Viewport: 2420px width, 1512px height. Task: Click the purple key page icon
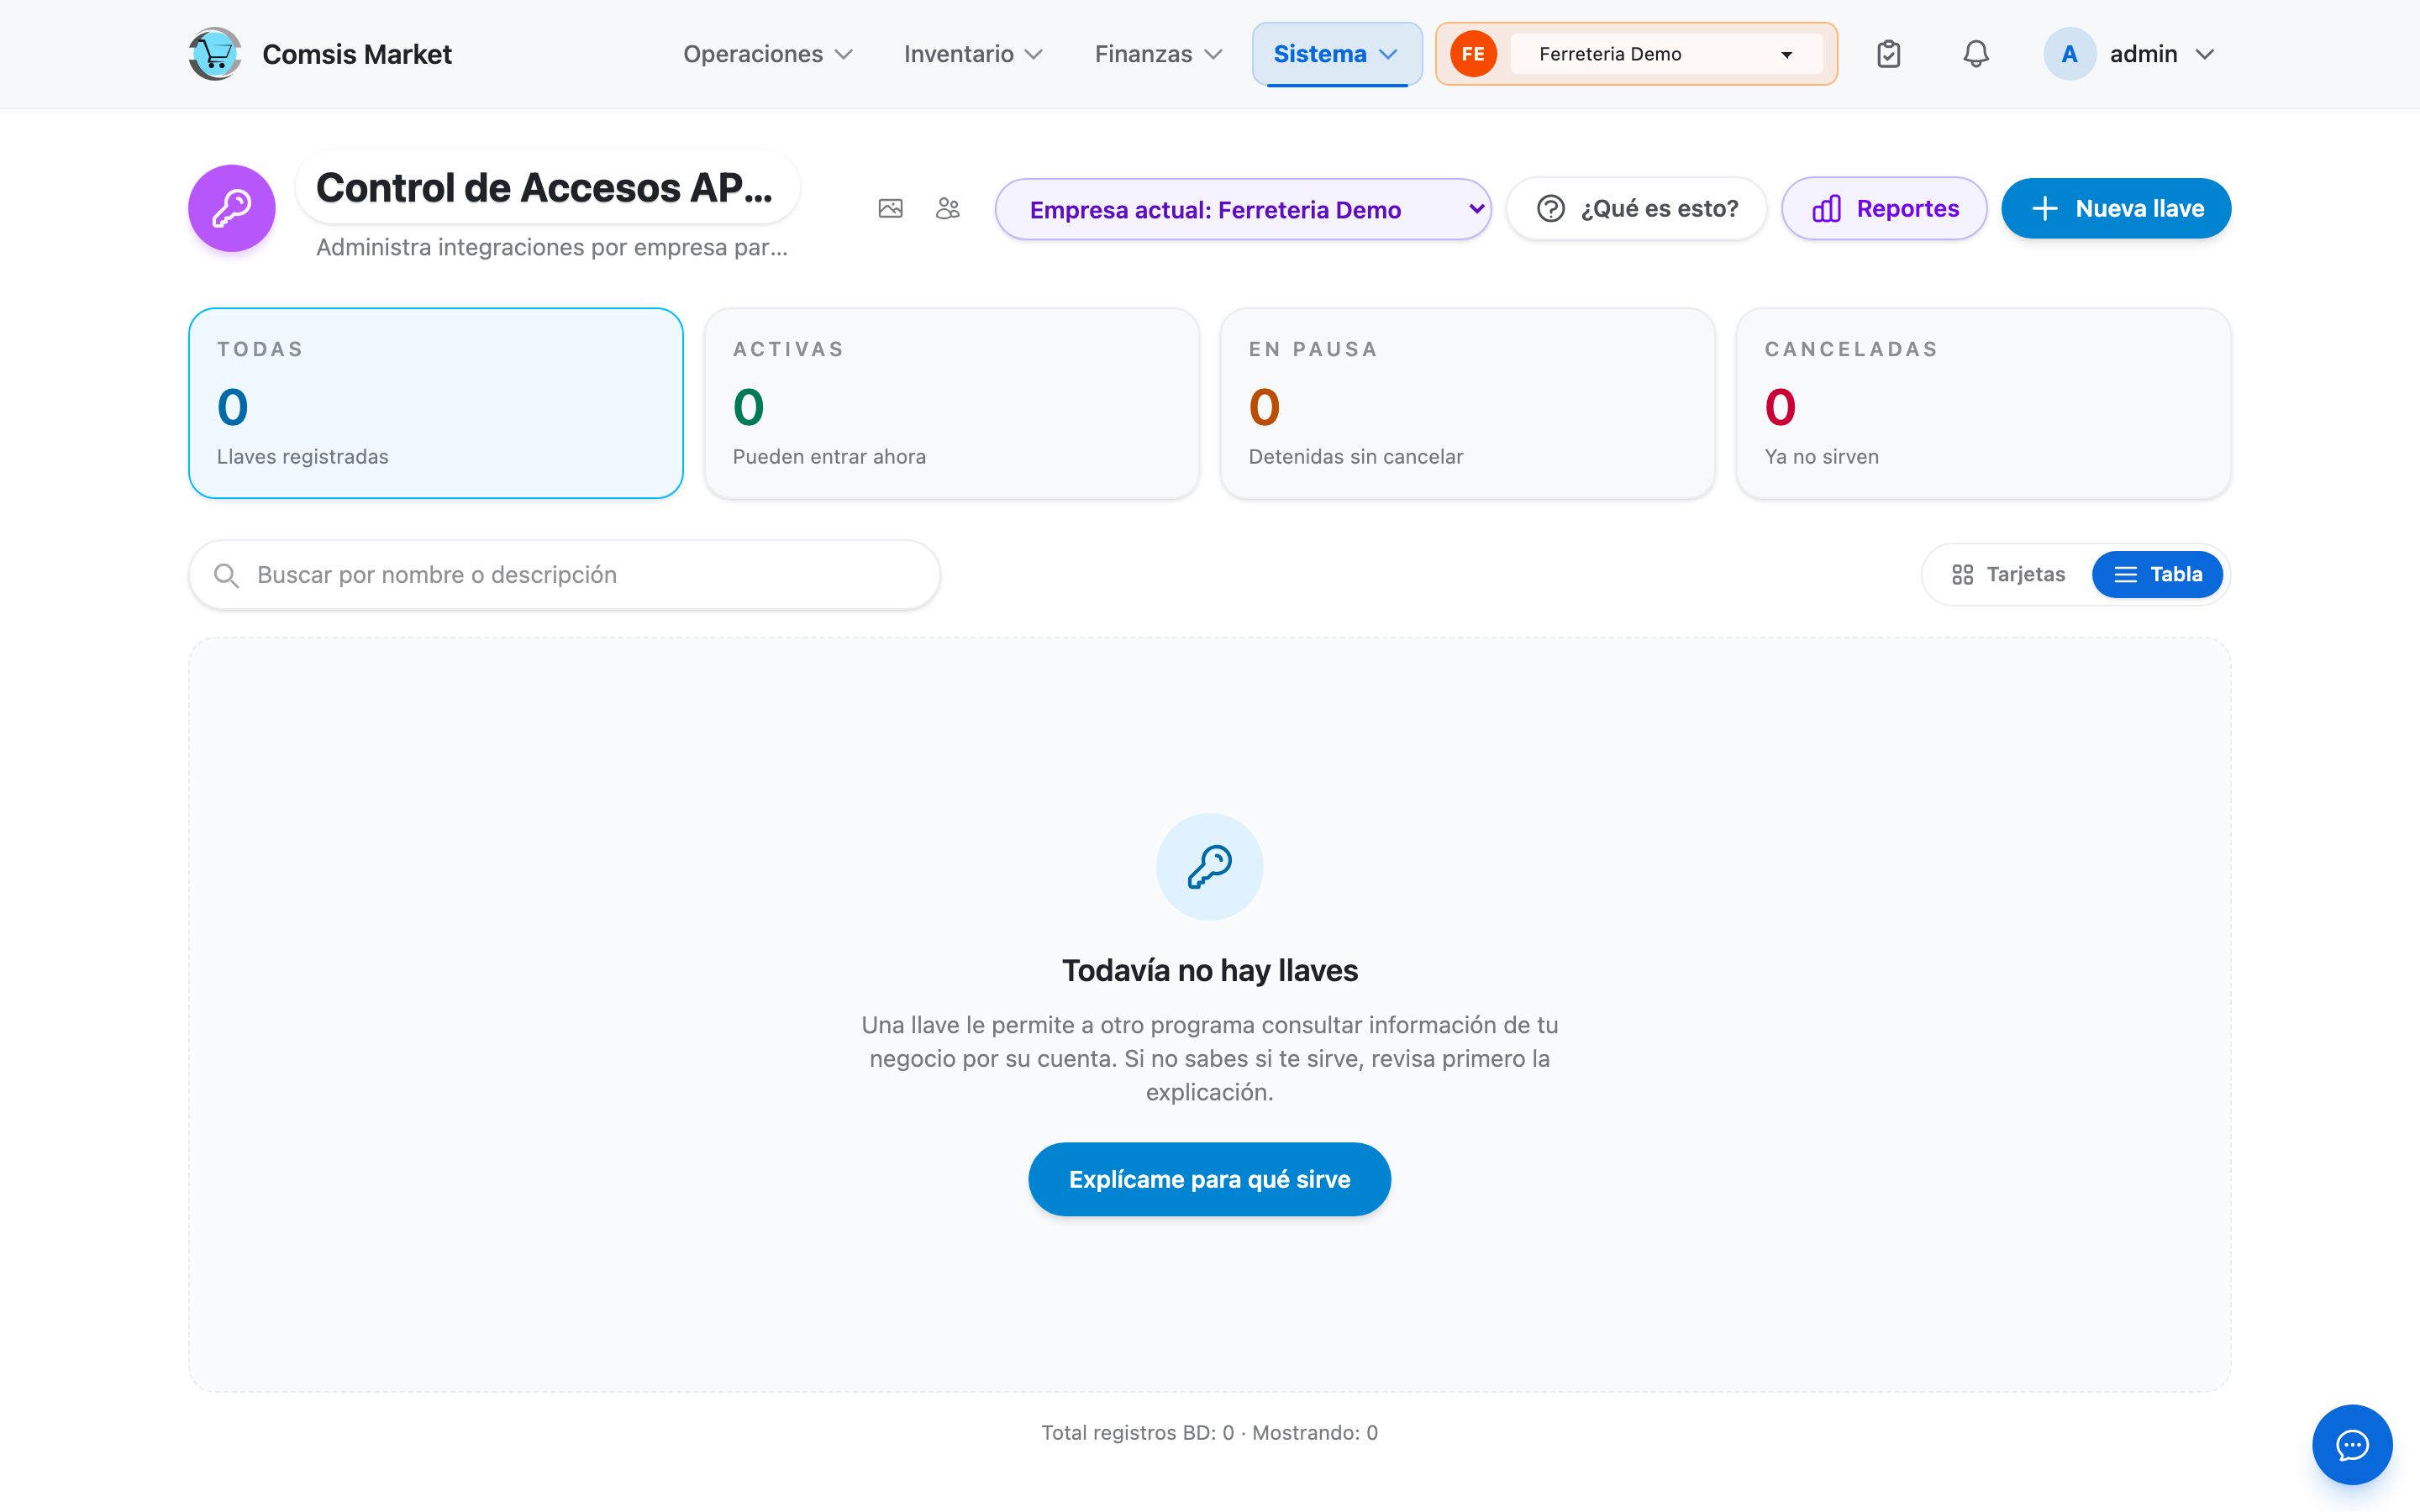coord(232,208)
